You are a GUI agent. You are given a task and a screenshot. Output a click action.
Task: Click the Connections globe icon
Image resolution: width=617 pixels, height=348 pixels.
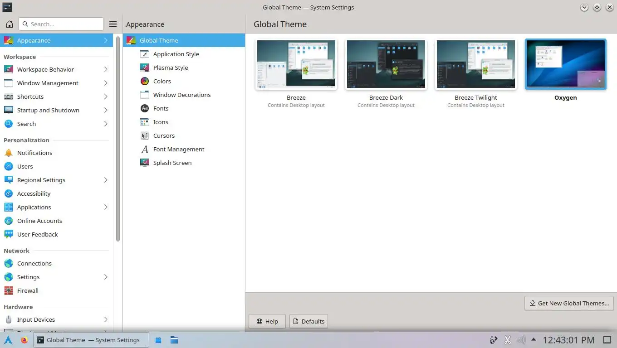click(8, 263)
